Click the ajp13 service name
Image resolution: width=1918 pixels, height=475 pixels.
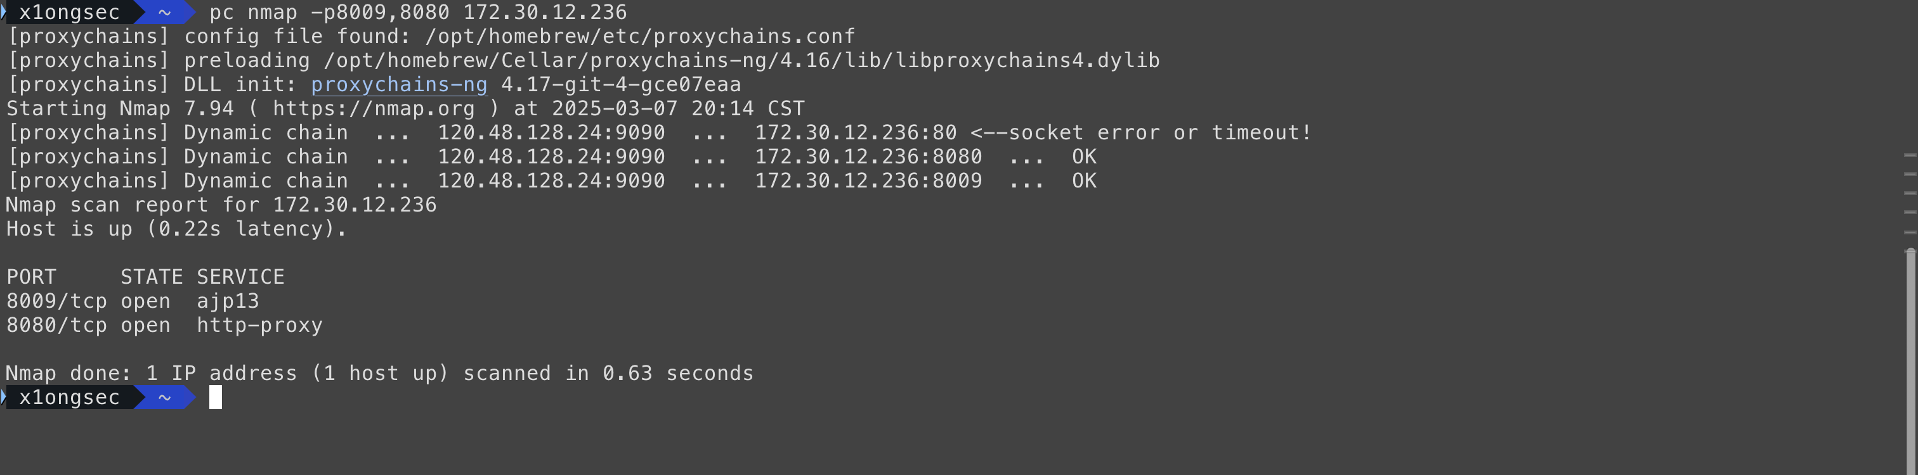pos(228,301)
